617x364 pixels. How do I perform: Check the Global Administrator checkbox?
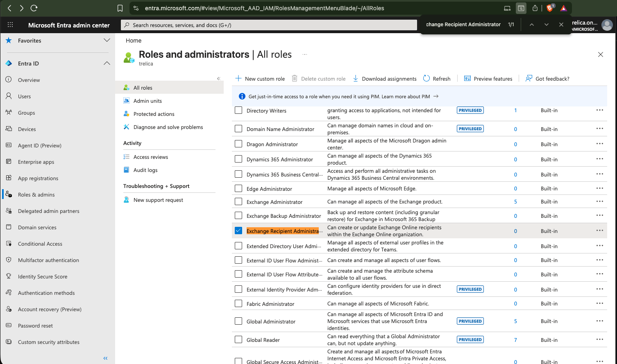pos(238,321)
